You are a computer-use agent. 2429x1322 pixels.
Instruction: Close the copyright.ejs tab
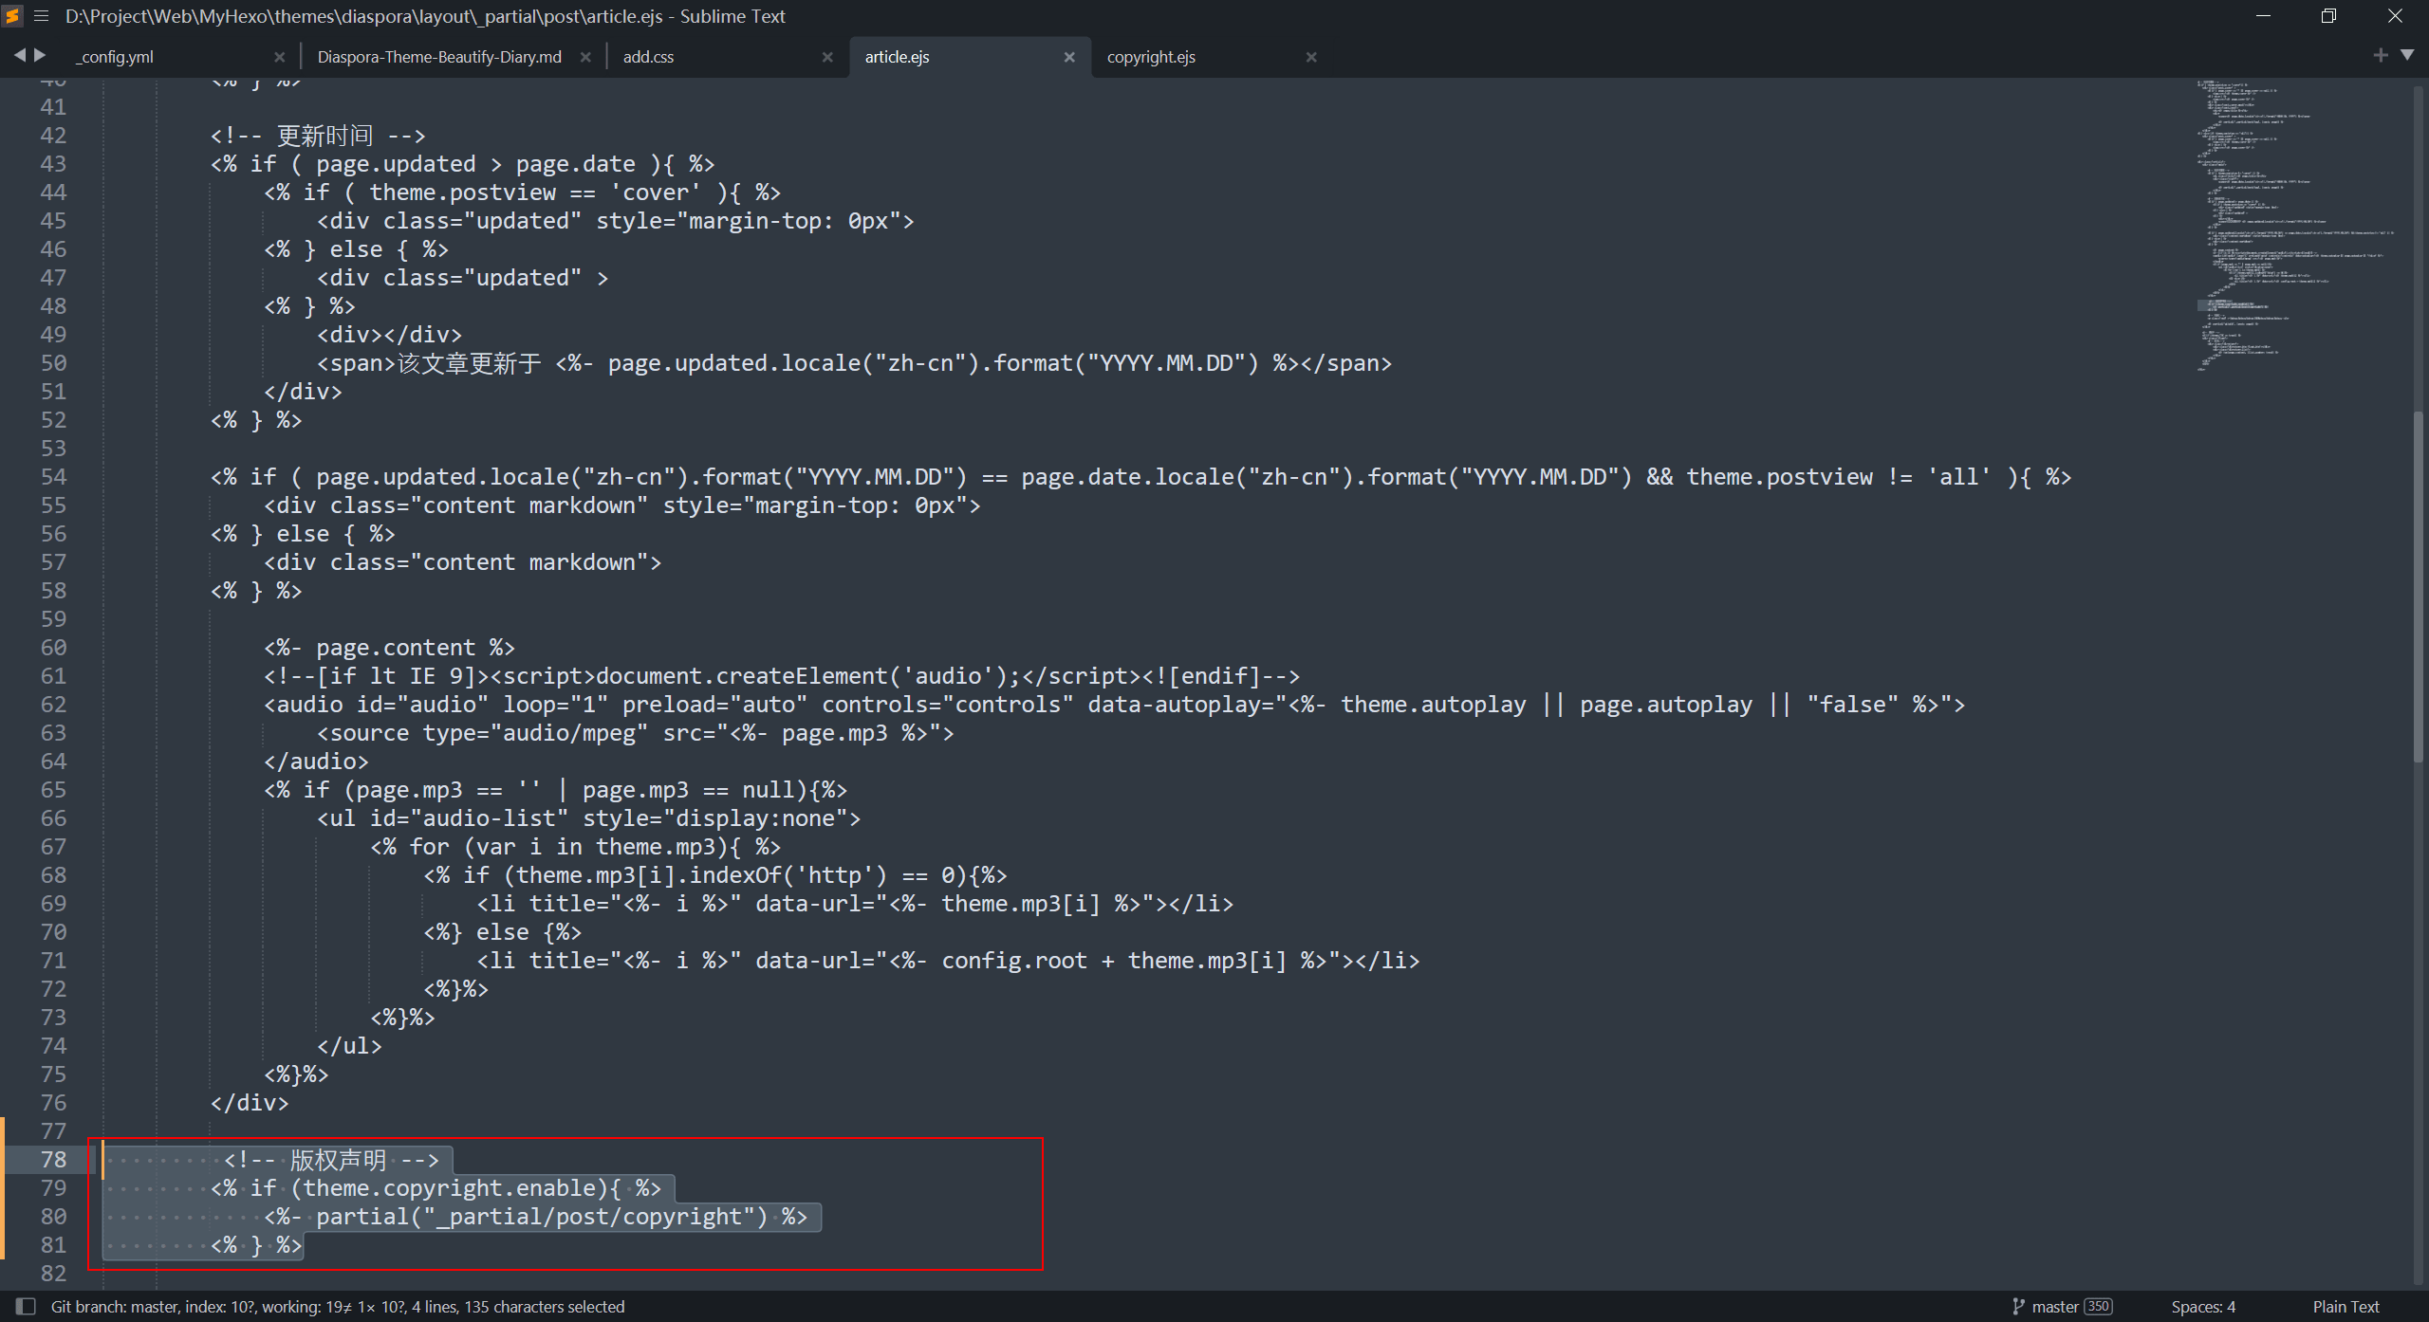[1311, 57]
